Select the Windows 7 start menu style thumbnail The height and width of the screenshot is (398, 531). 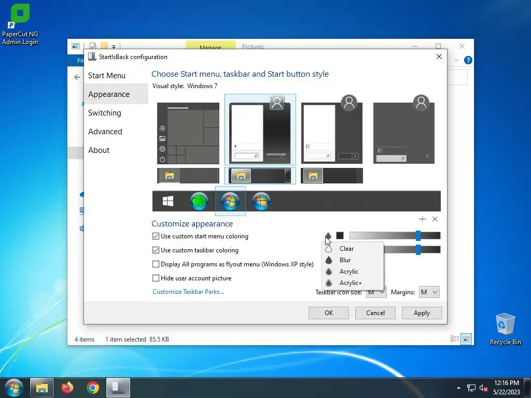point(260,130)
